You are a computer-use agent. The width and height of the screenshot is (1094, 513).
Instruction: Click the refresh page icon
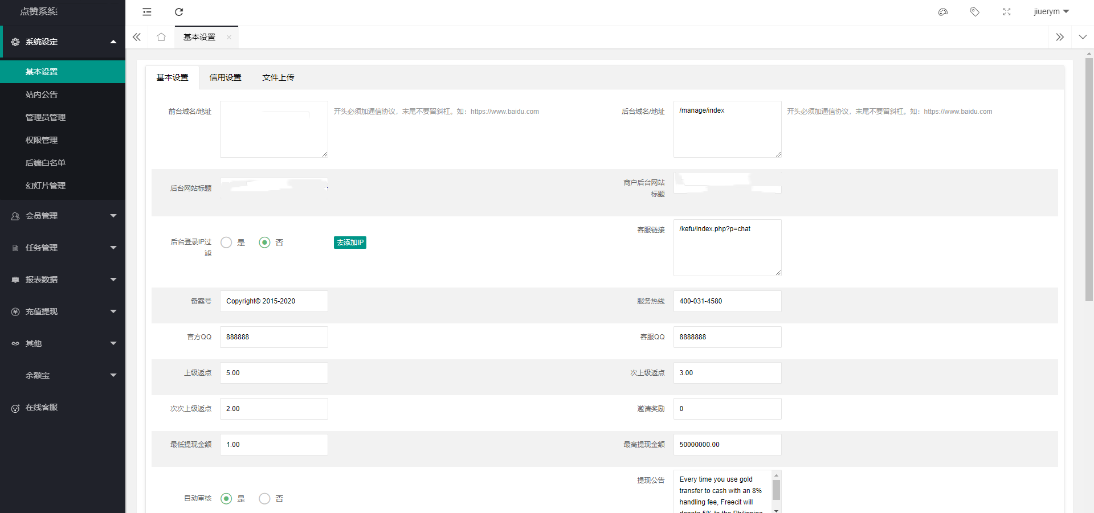tap(179, 12)
